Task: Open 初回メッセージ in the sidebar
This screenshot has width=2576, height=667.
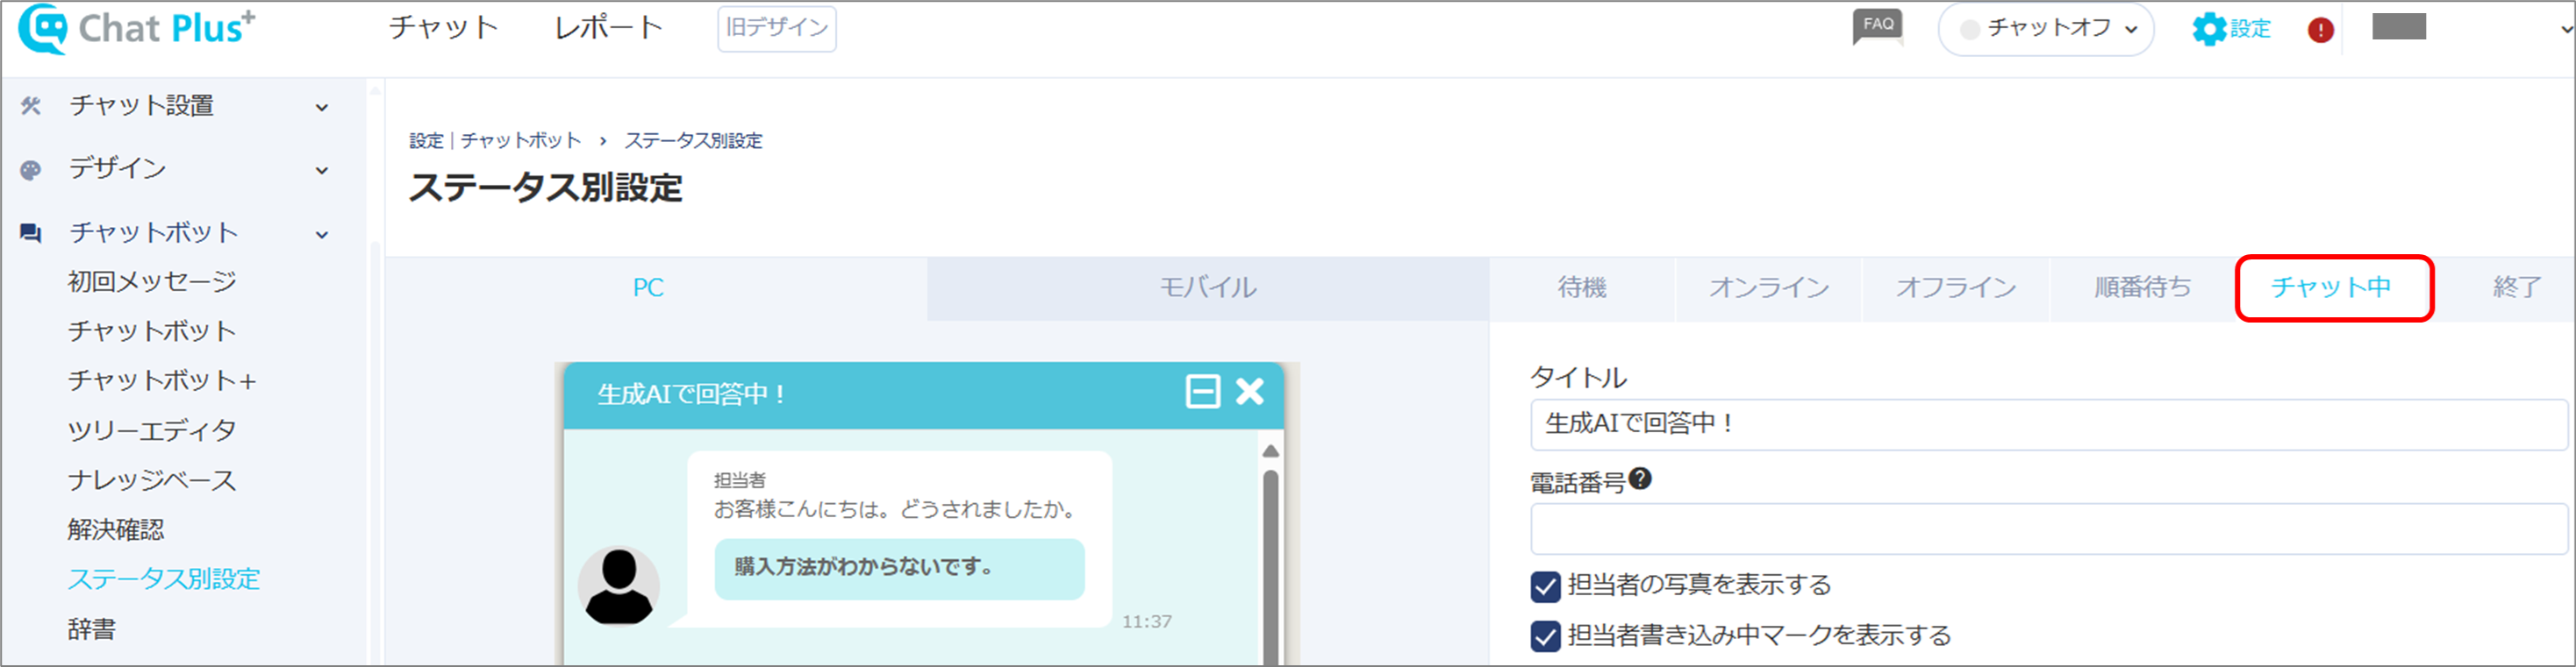Action: 152,282
